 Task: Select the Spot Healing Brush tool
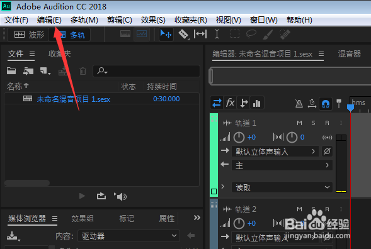pyautogui.click(x=285, y=34)
